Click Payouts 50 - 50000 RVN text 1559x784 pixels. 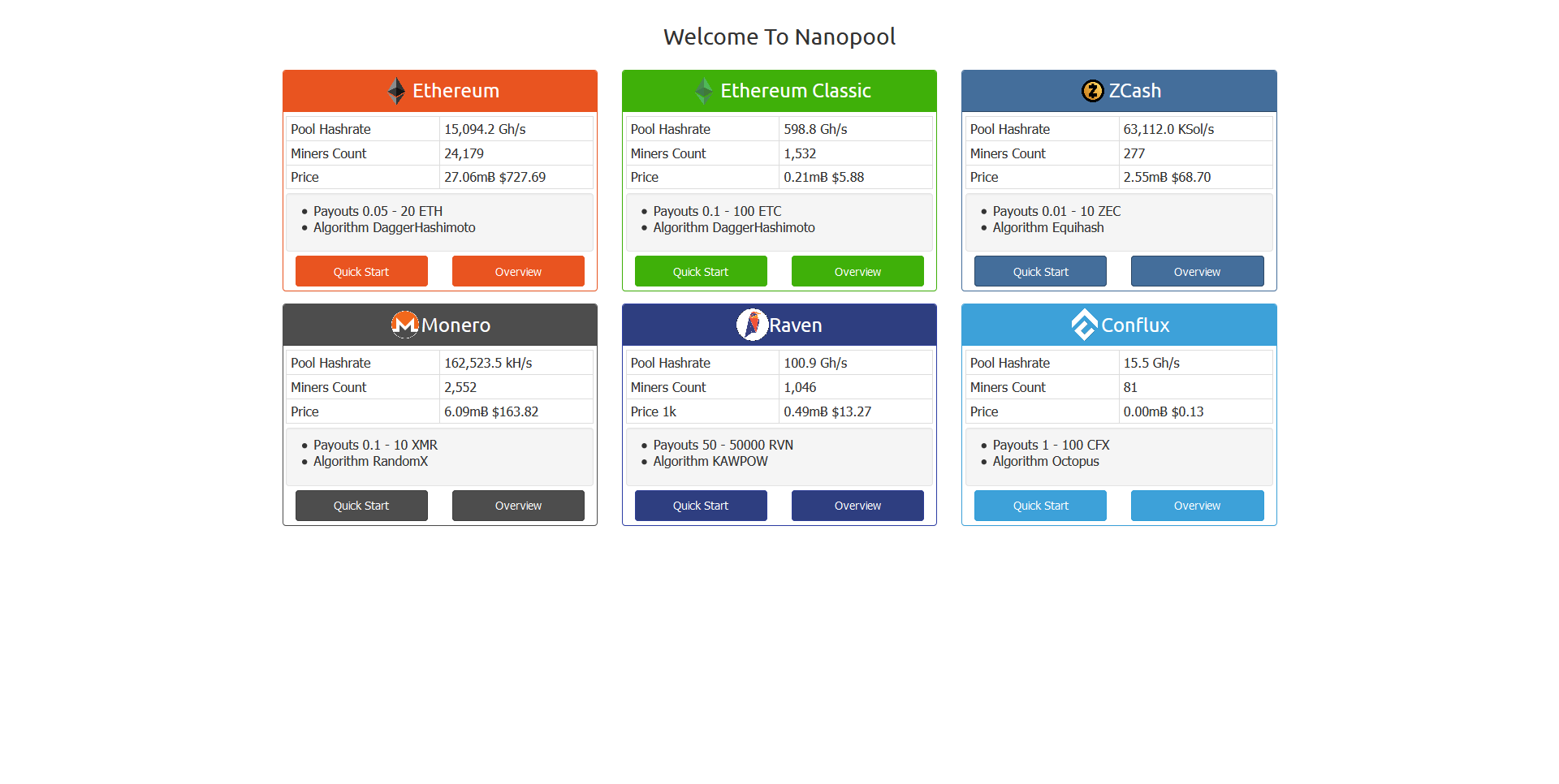723,445
